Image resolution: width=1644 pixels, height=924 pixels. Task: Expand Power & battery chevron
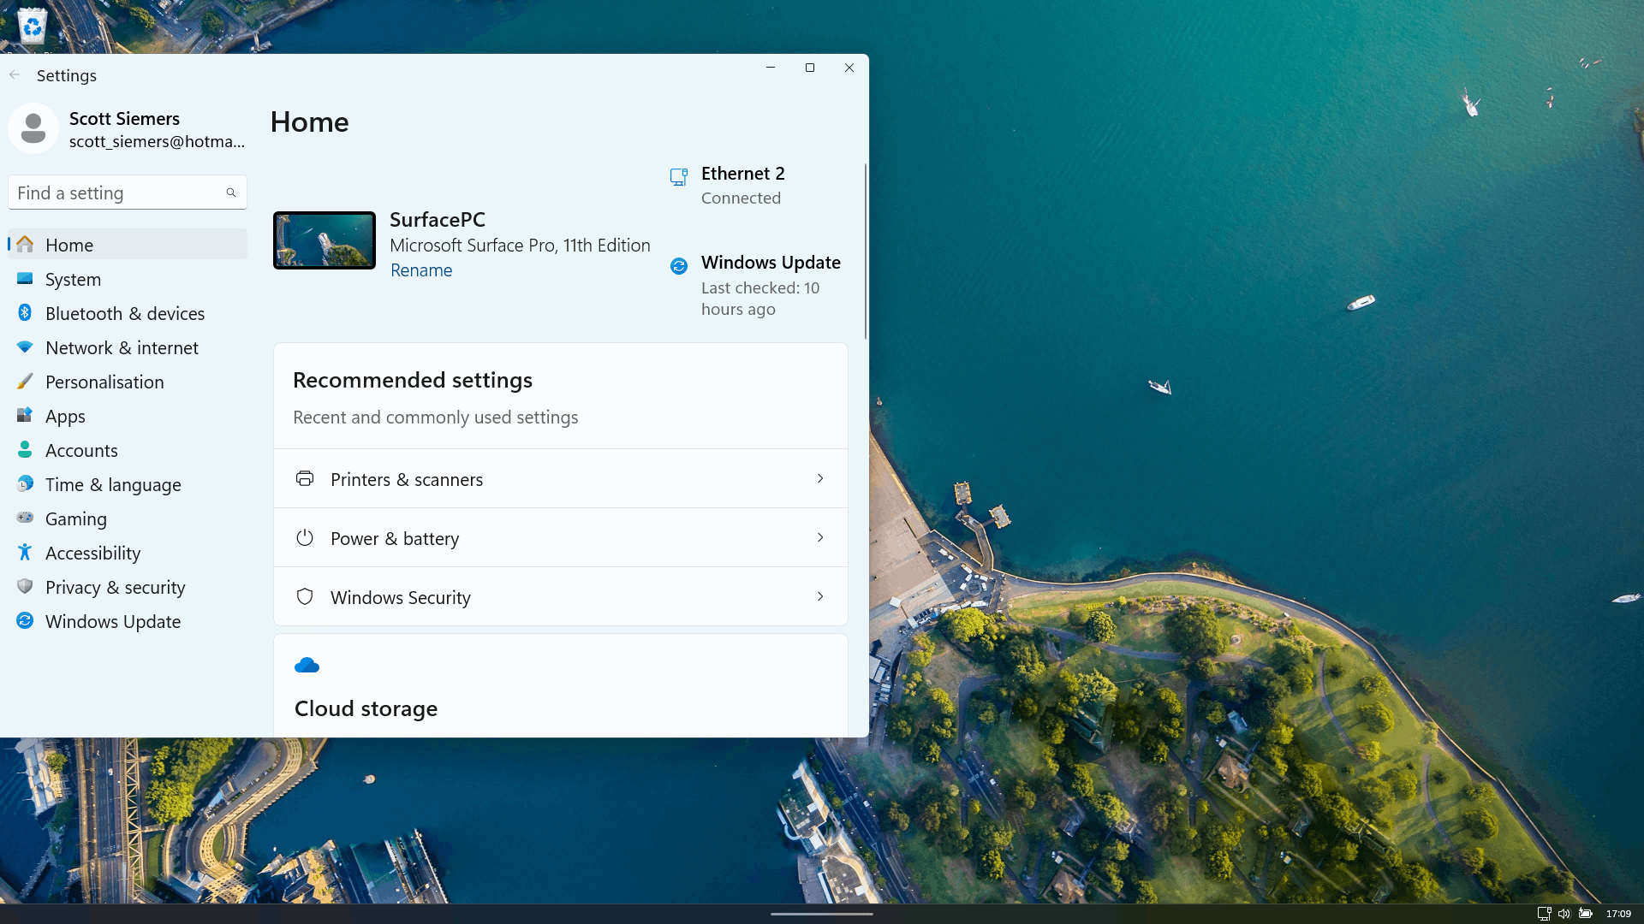pos(820,537)
